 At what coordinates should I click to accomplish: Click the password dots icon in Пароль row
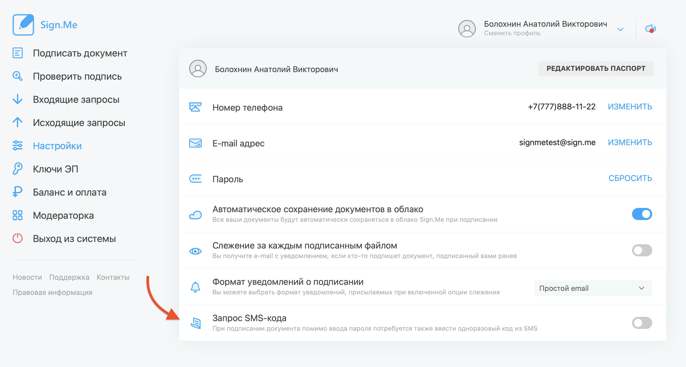[x=195, y=178]
